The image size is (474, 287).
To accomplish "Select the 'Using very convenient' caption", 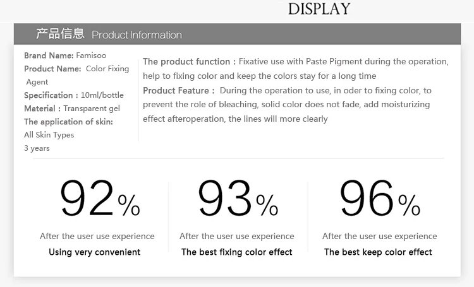I will [x=95, y=252].
